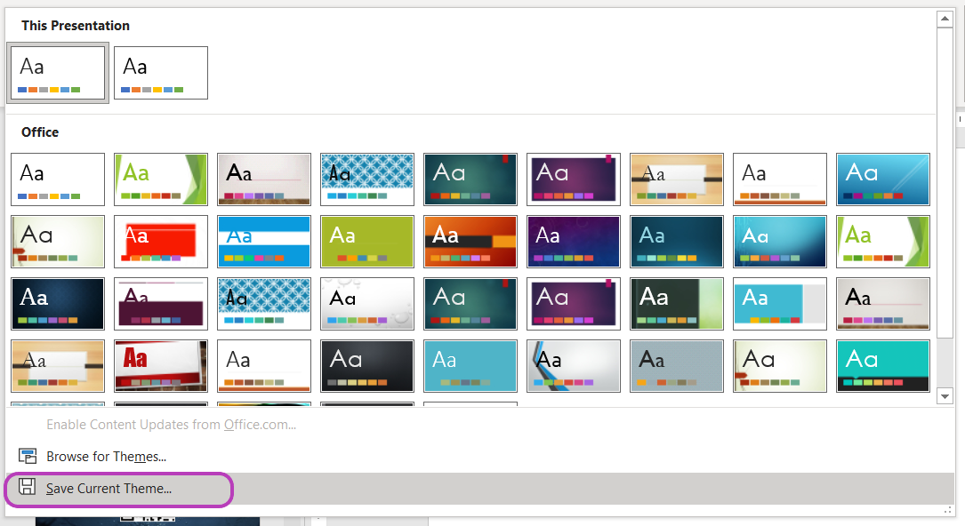Viewport: 965px width, 526px height.
Task: Apply the blue banded stripes theme
Action: point(264,242)
